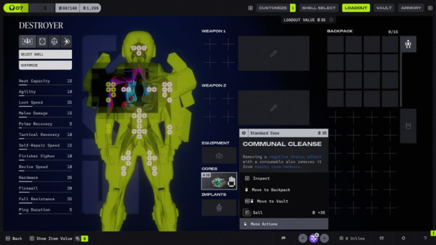
Task: Toggle Show Item Value option
Action: point(54,238)
